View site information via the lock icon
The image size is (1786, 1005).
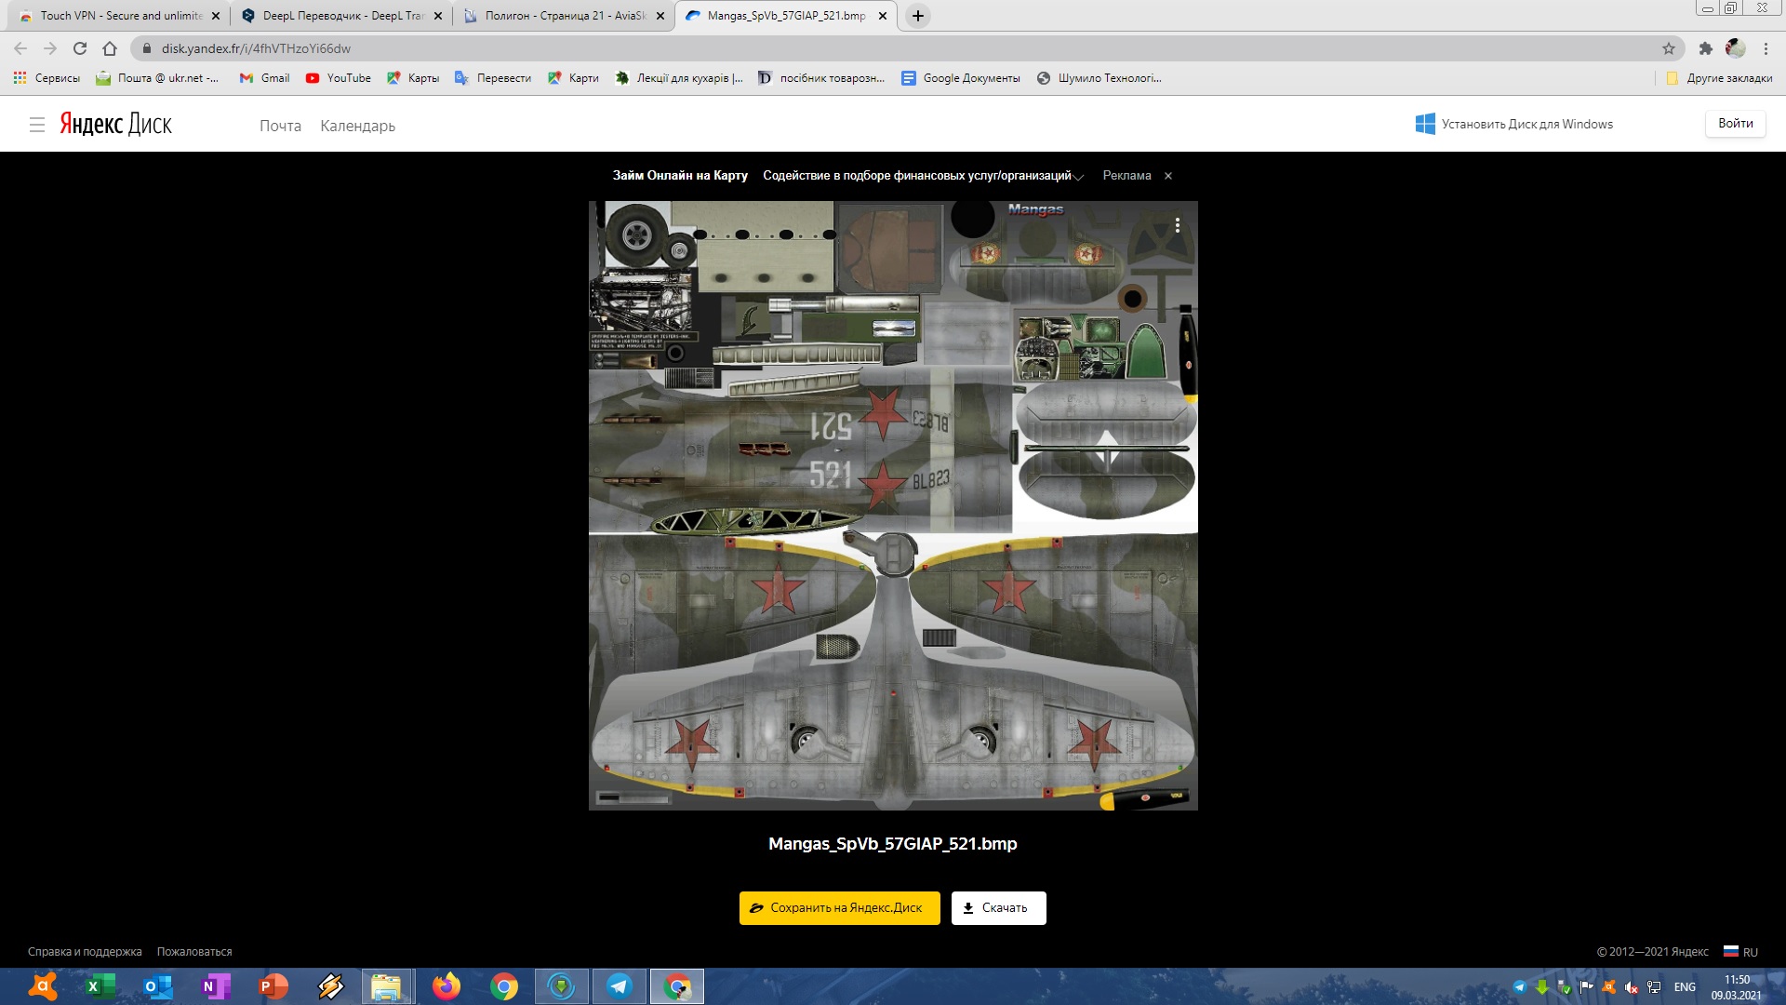[x=147, y=48]
